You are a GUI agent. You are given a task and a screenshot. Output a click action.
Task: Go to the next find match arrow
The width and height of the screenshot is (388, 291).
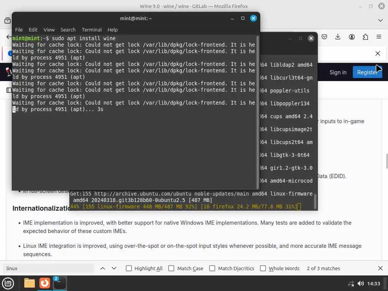114,268
